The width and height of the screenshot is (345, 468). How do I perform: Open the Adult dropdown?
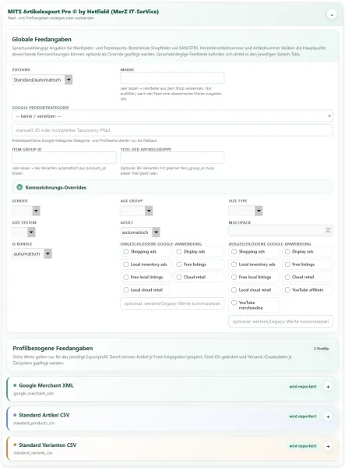[140, 232]
